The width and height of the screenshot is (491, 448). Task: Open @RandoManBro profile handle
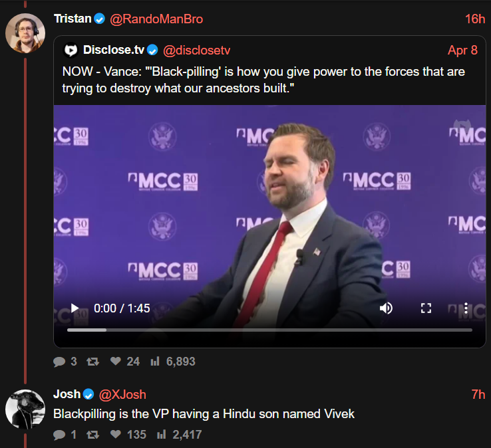click(156, 19)
